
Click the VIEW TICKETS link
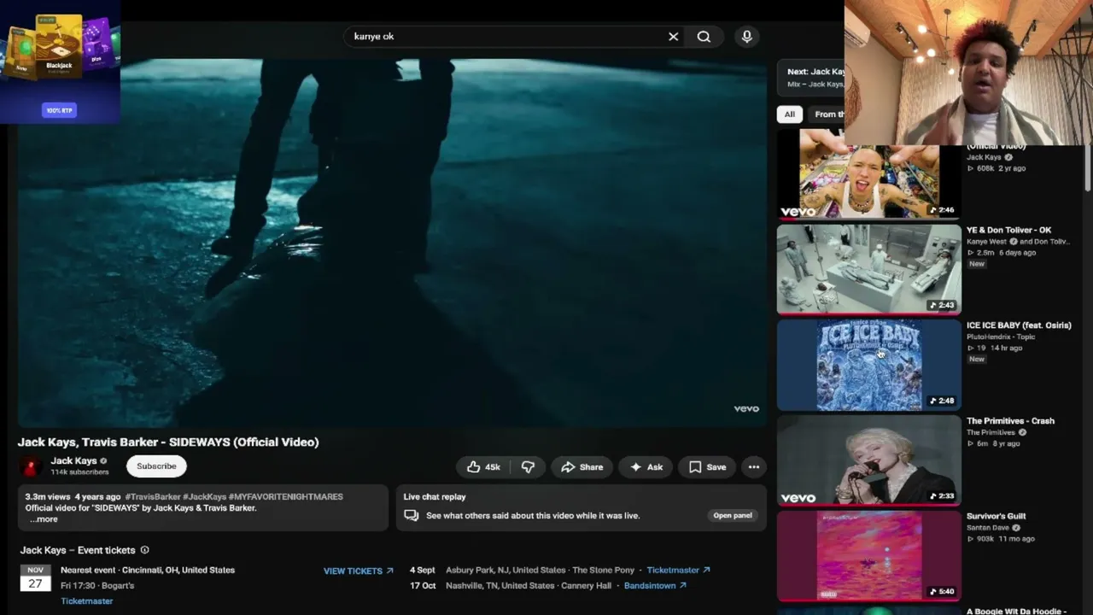coord(358,571)
